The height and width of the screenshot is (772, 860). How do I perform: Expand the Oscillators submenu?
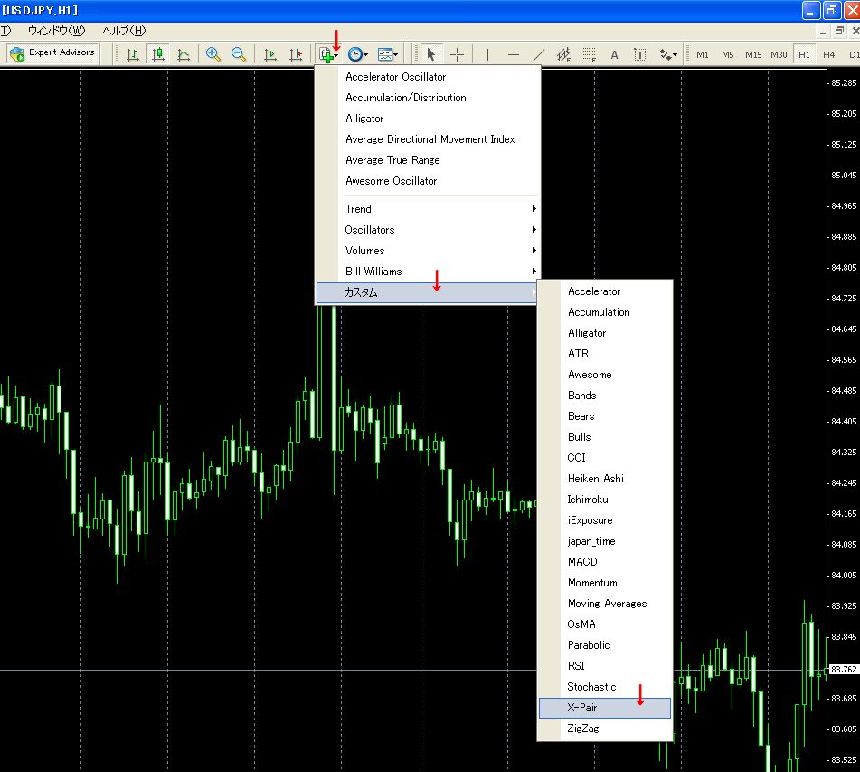coord(428,230)
